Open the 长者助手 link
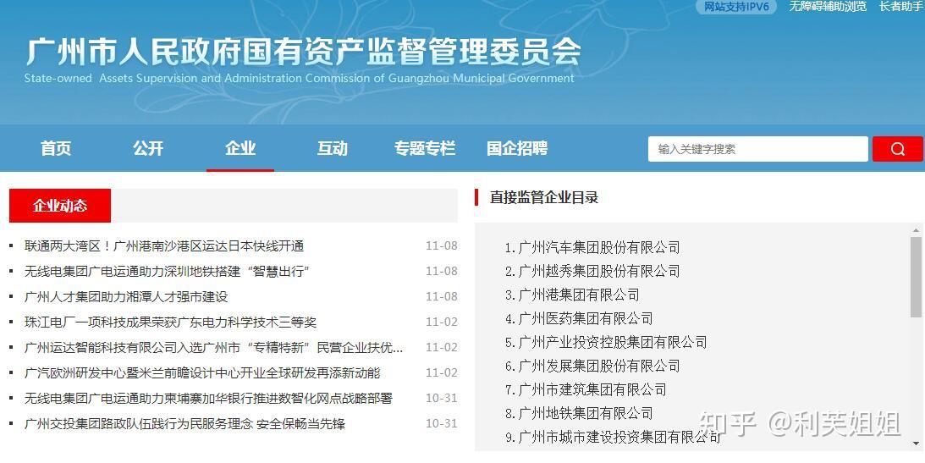 click(x=901, y=7)
